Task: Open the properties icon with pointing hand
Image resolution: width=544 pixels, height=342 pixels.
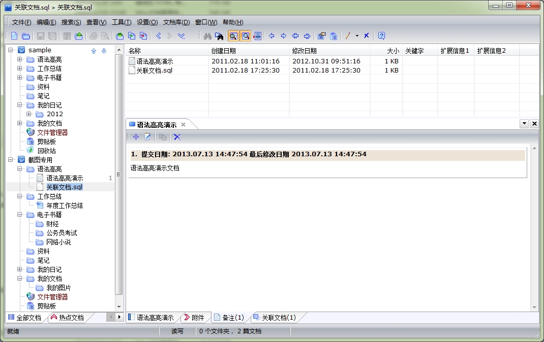Action: [x=322, y=36]
